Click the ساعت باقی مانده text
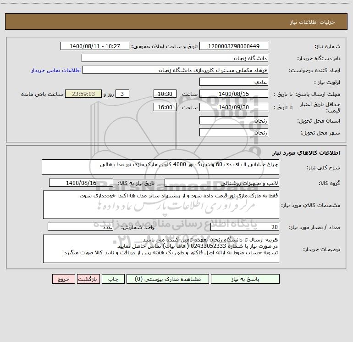 click(42, 94)
